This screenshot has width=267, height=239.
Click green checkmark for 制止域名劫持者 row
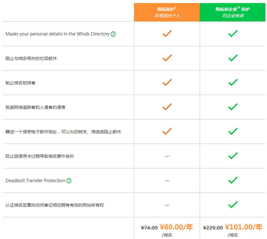pyautogui.click(x=233, y=83)
